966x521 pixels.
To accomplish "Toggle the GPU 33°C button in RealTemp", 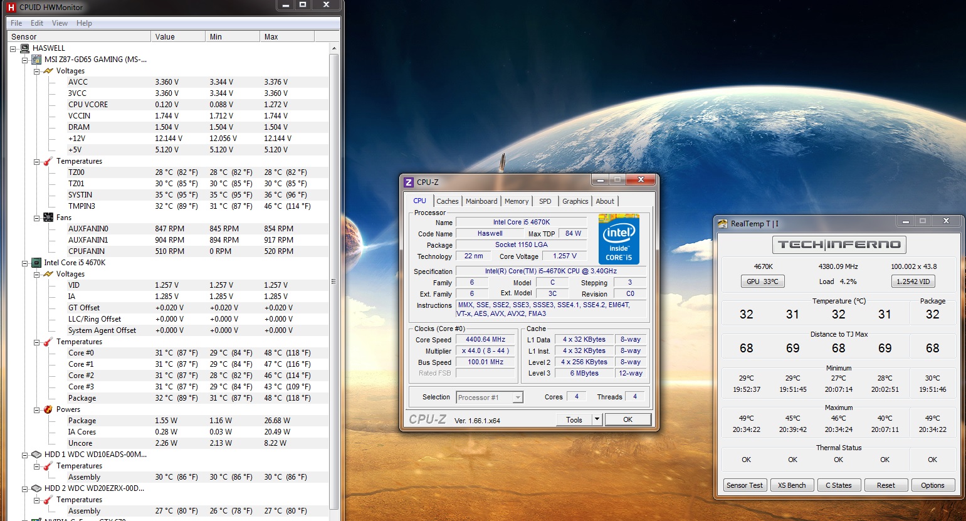I will coord(762,282).
